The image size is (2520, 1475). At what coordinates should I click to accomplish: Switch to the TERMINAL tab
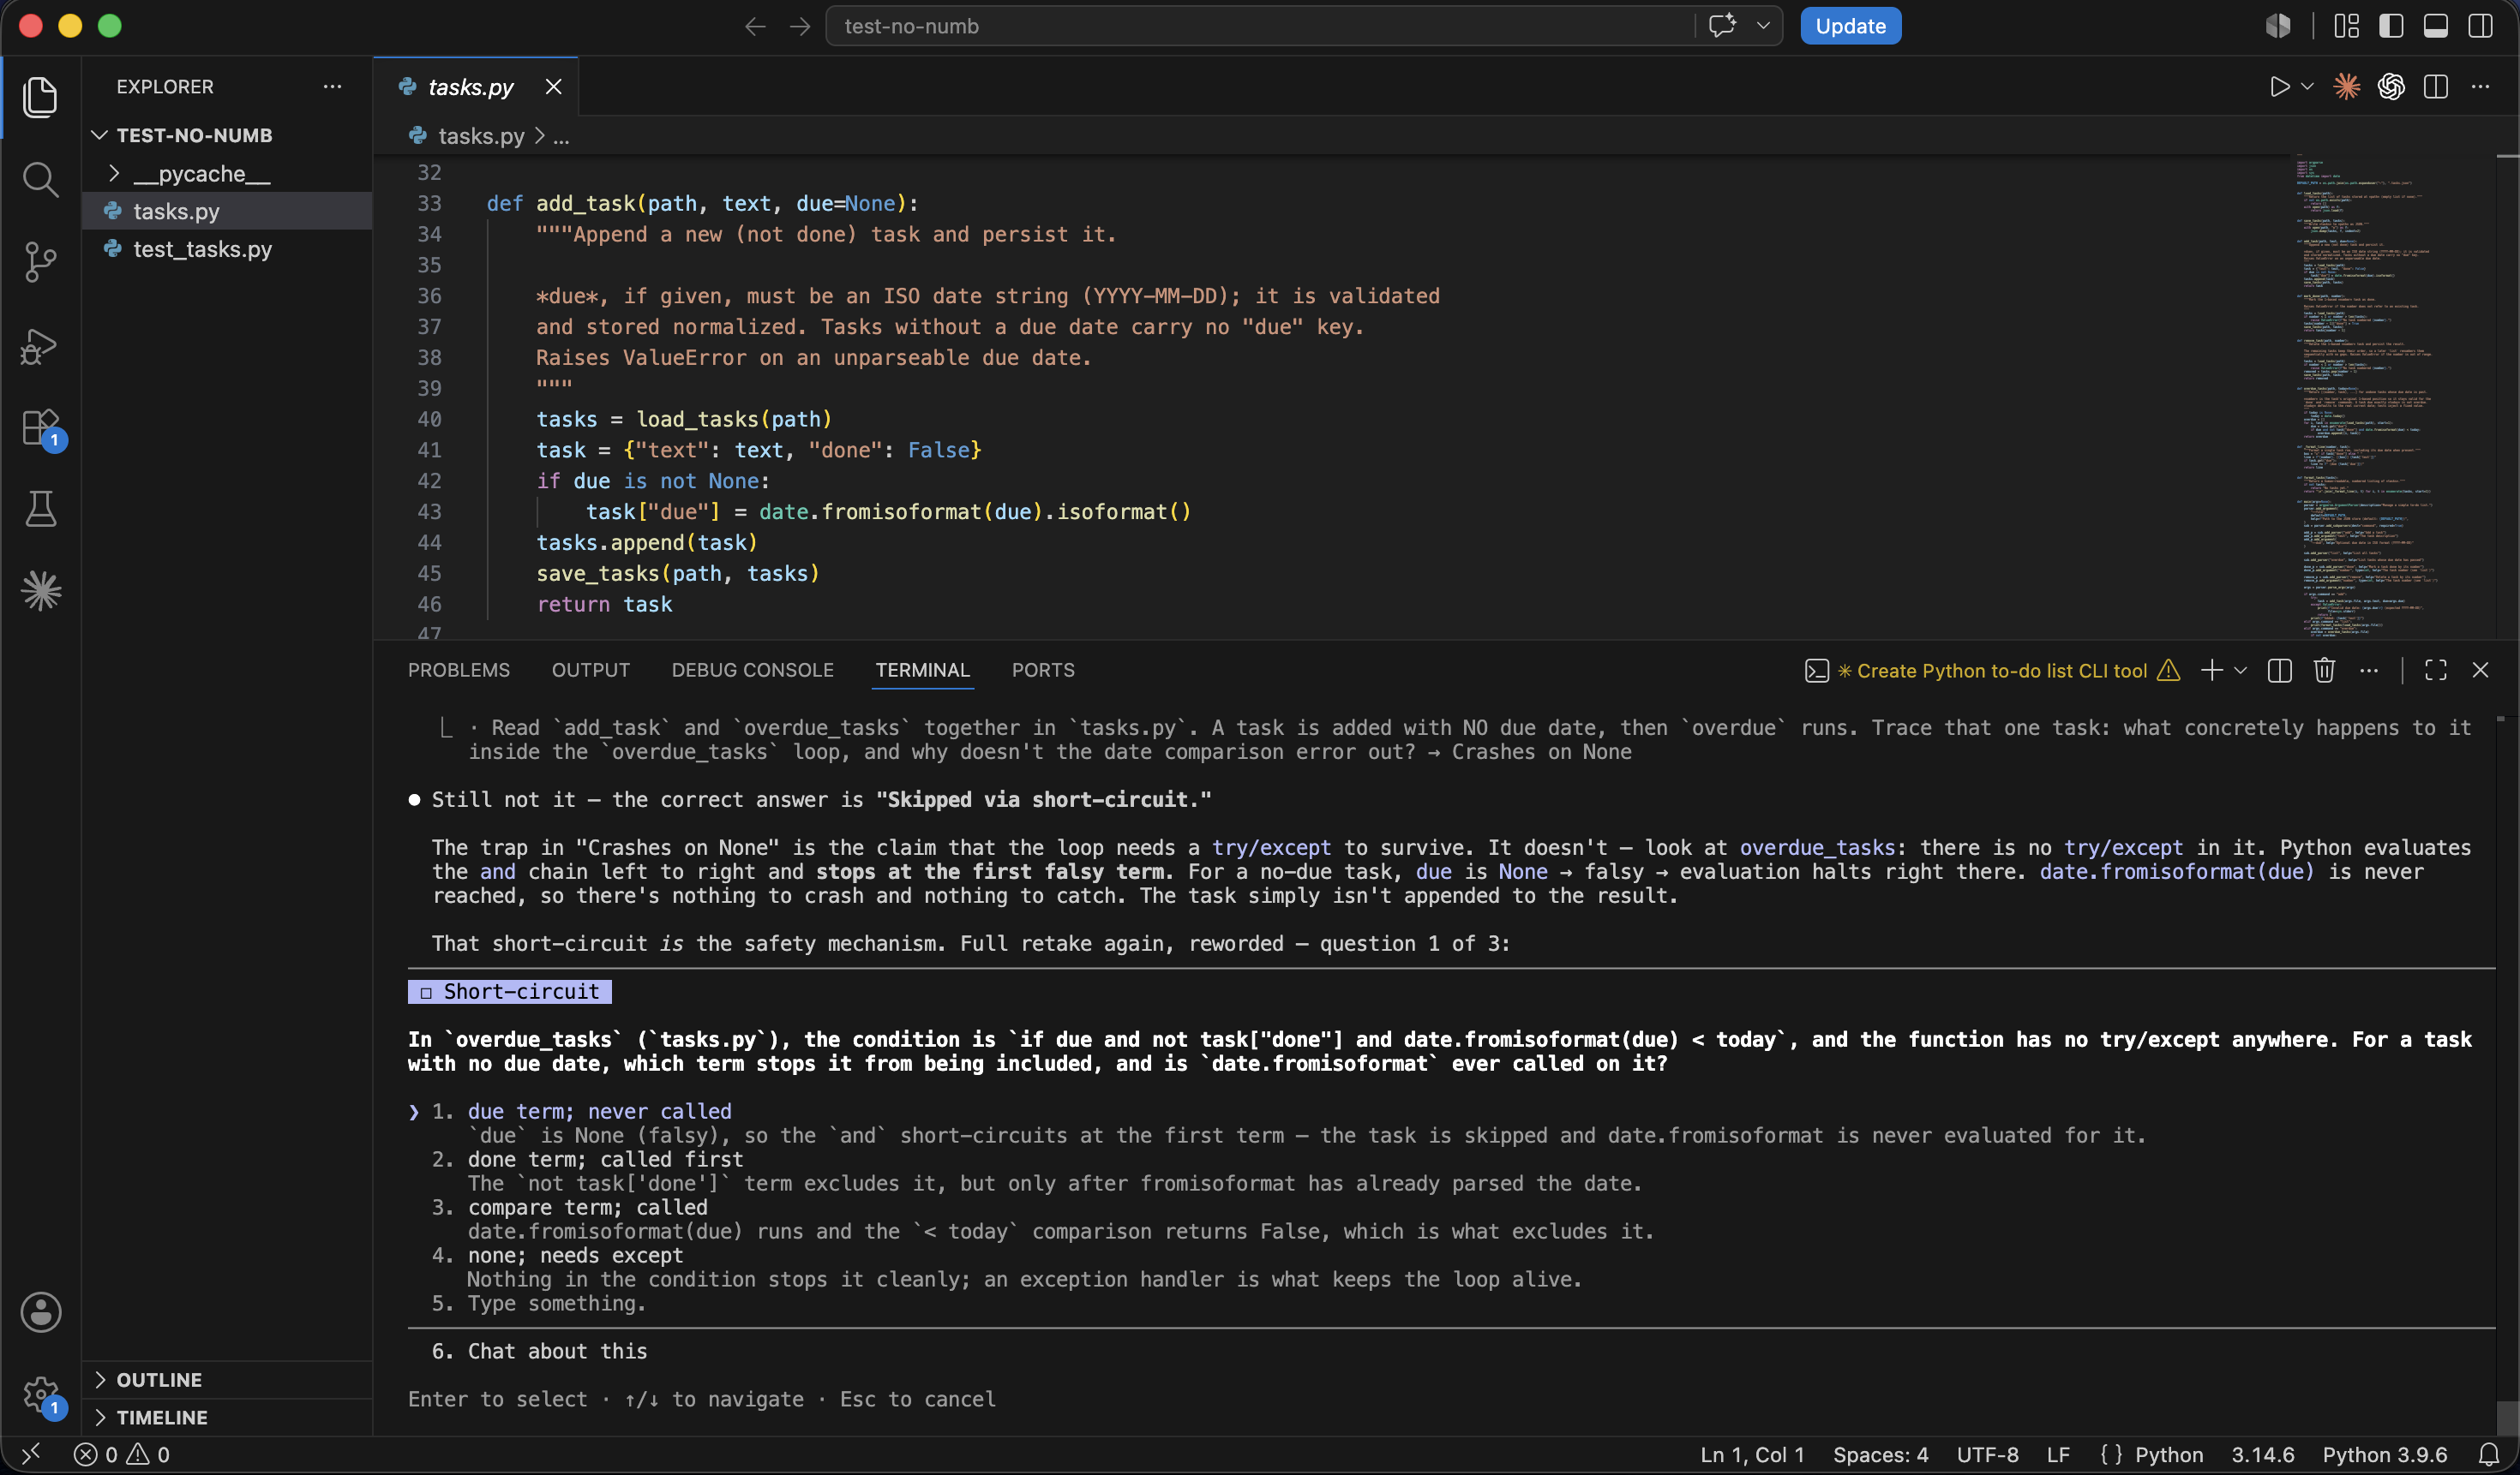coord(922,671)
